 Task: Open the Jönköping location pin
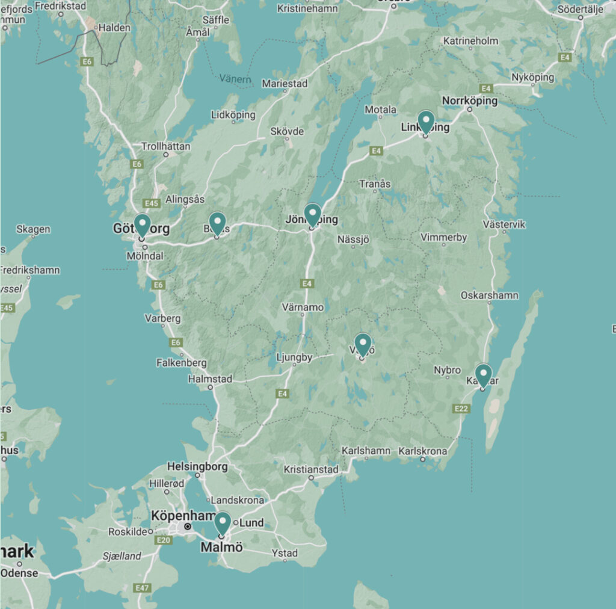pyautogui.click(x=312, y=214)
